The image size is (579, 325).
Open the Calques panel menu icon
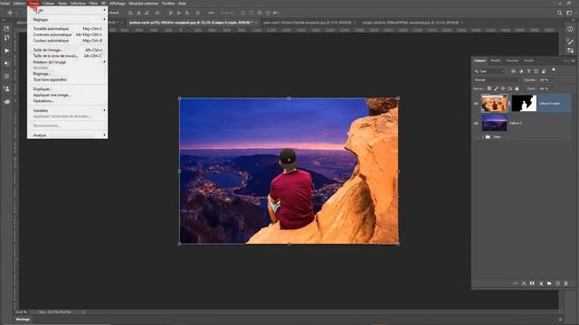(573, 60)
